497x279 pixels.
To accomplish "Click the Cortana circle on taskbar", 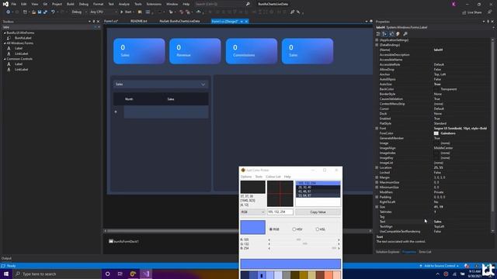I will (x=108, y=274).
